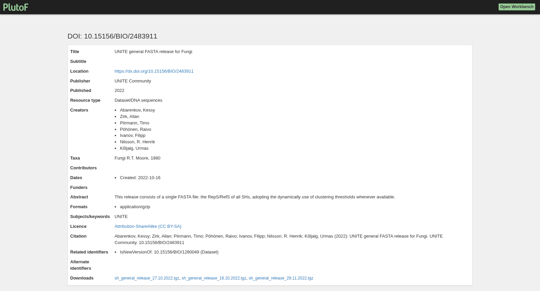Click creator 'Pöhönen, Raivo'
Viewport: 540px width, 291px height.
(135, 129)
